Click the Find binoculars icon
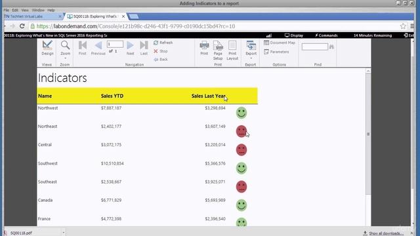The image size is (420, 236). click(x=331, y=47)
